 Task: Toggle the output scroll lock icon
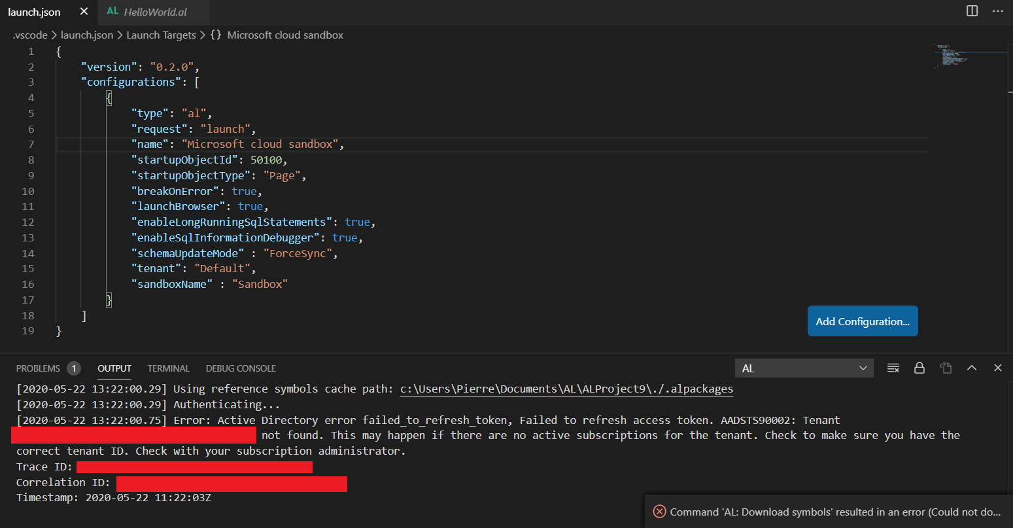(x=919, y=368)
